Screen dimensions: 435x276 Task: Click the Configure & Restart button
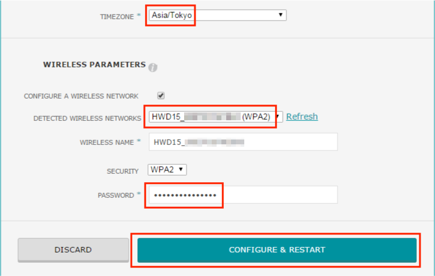277,250
